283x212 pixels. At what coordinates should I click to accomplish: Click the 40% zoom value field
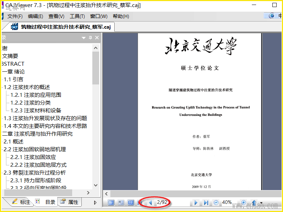227,202
